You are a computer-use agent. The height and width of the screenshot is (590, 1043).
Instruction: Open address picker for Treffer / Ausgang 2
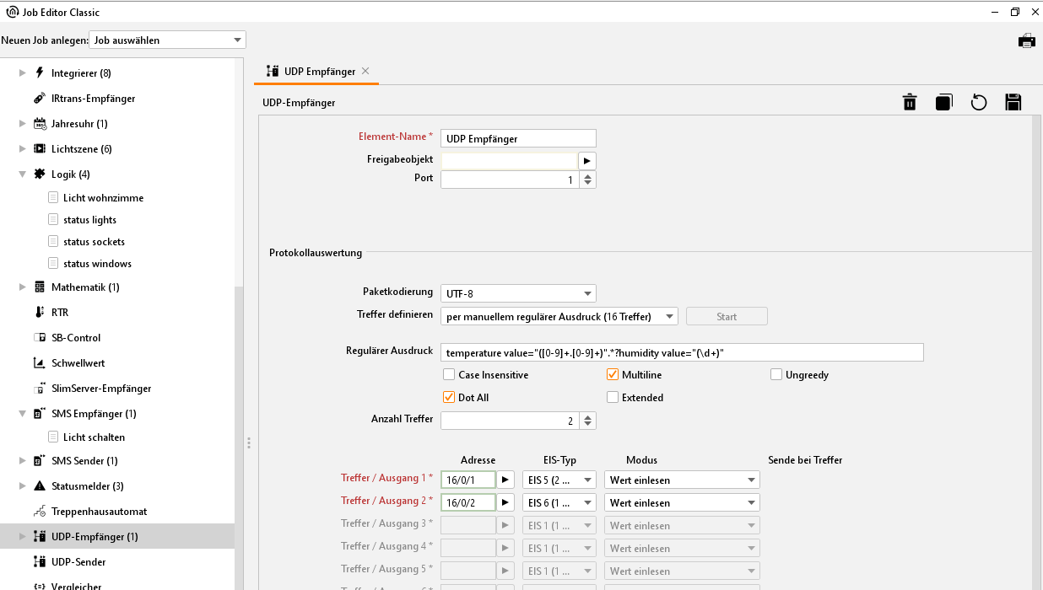[505, 502]
